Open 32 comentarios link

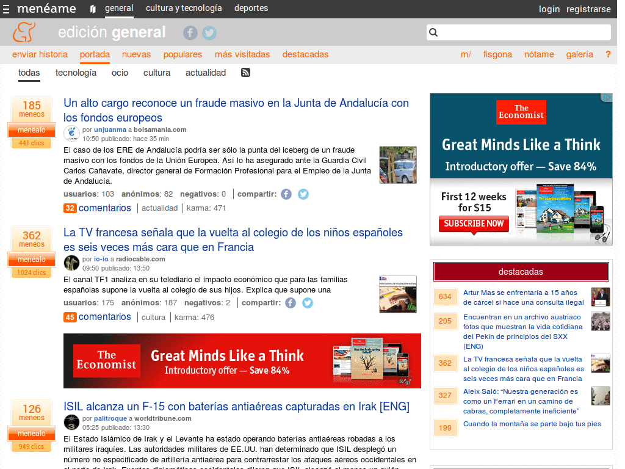pyautogui.click(x=97, y=208)
